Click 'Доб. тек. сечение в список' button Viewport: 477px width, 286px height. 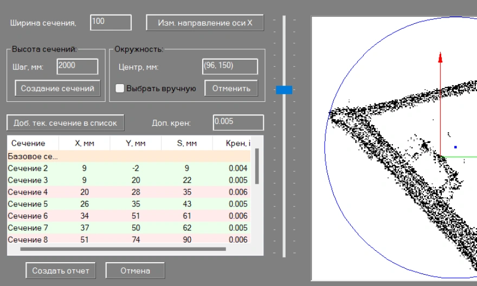[65, 122]
